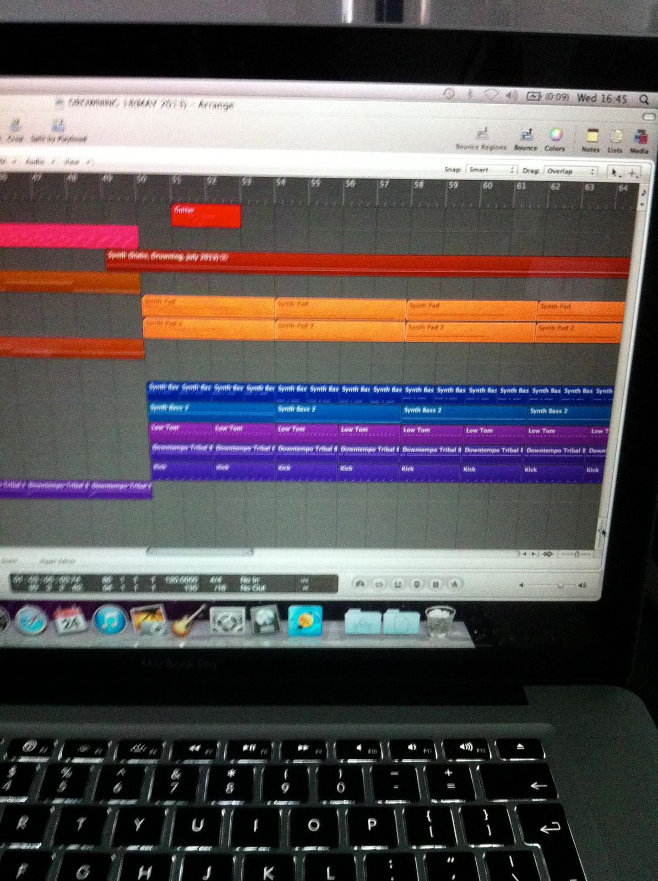658x881 pixels.
Task: Show the Lists panel
Action: pyautogui.click(x=616, y=138)
